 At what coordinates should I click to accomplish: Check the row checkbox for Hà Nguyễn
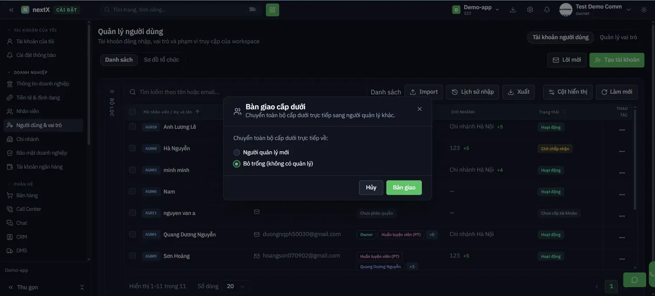[132, 148]
